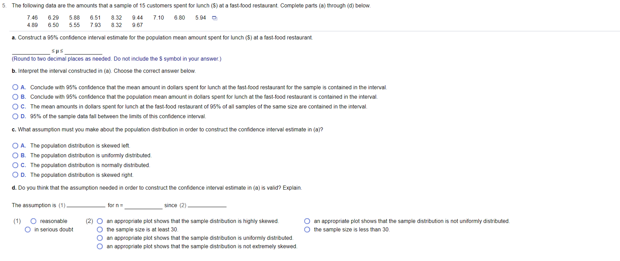Choose 'sample distribution is not extremely skewed'
620x261 pixels.
[100, 246]
